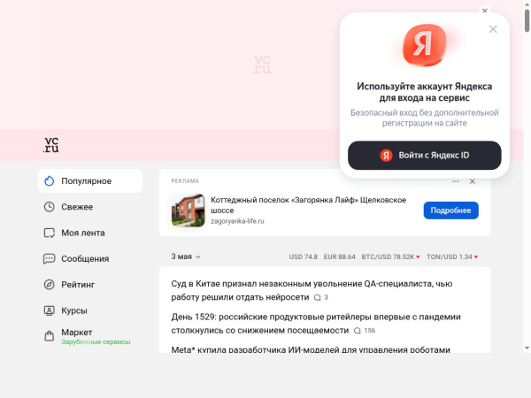Click the shopping bag icon beside Маркет

(49, 336)
